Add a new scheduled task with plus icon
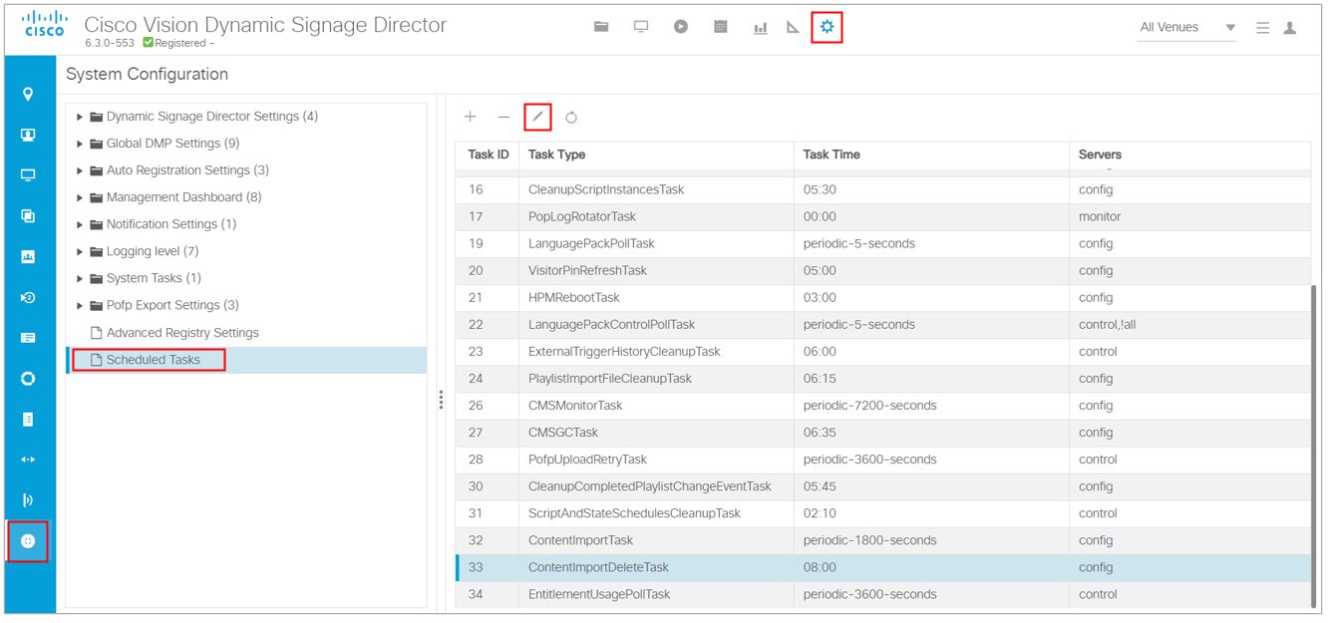Viewport: 1331px width, 623px height. [471, 117]
